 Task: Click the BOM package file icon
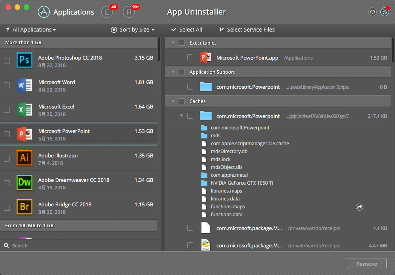coord(205,245)
